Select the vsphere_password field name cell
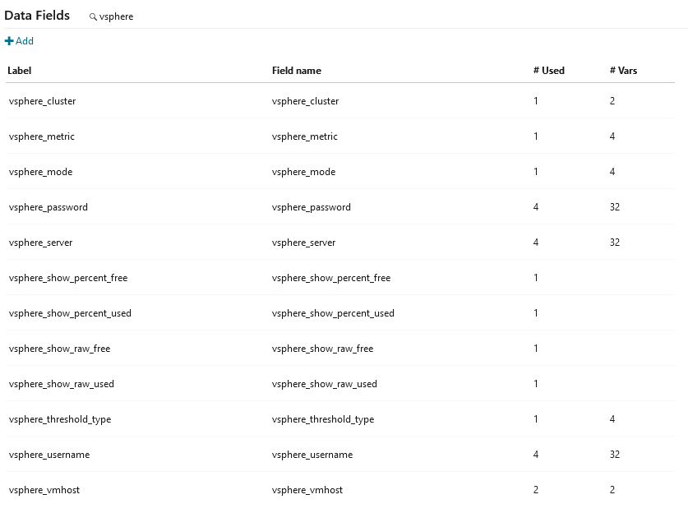 (x=312, y=207)
